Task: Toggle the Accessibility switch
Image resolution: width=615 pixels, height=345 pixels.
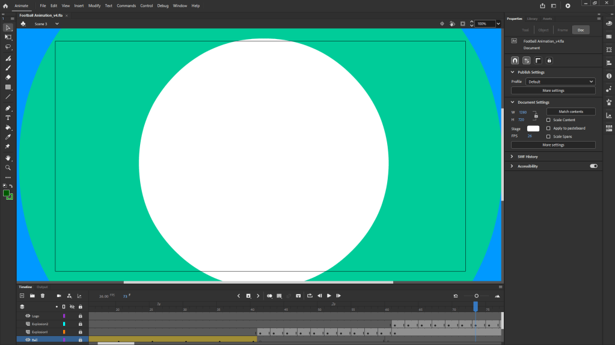Action: coord(594,166)
